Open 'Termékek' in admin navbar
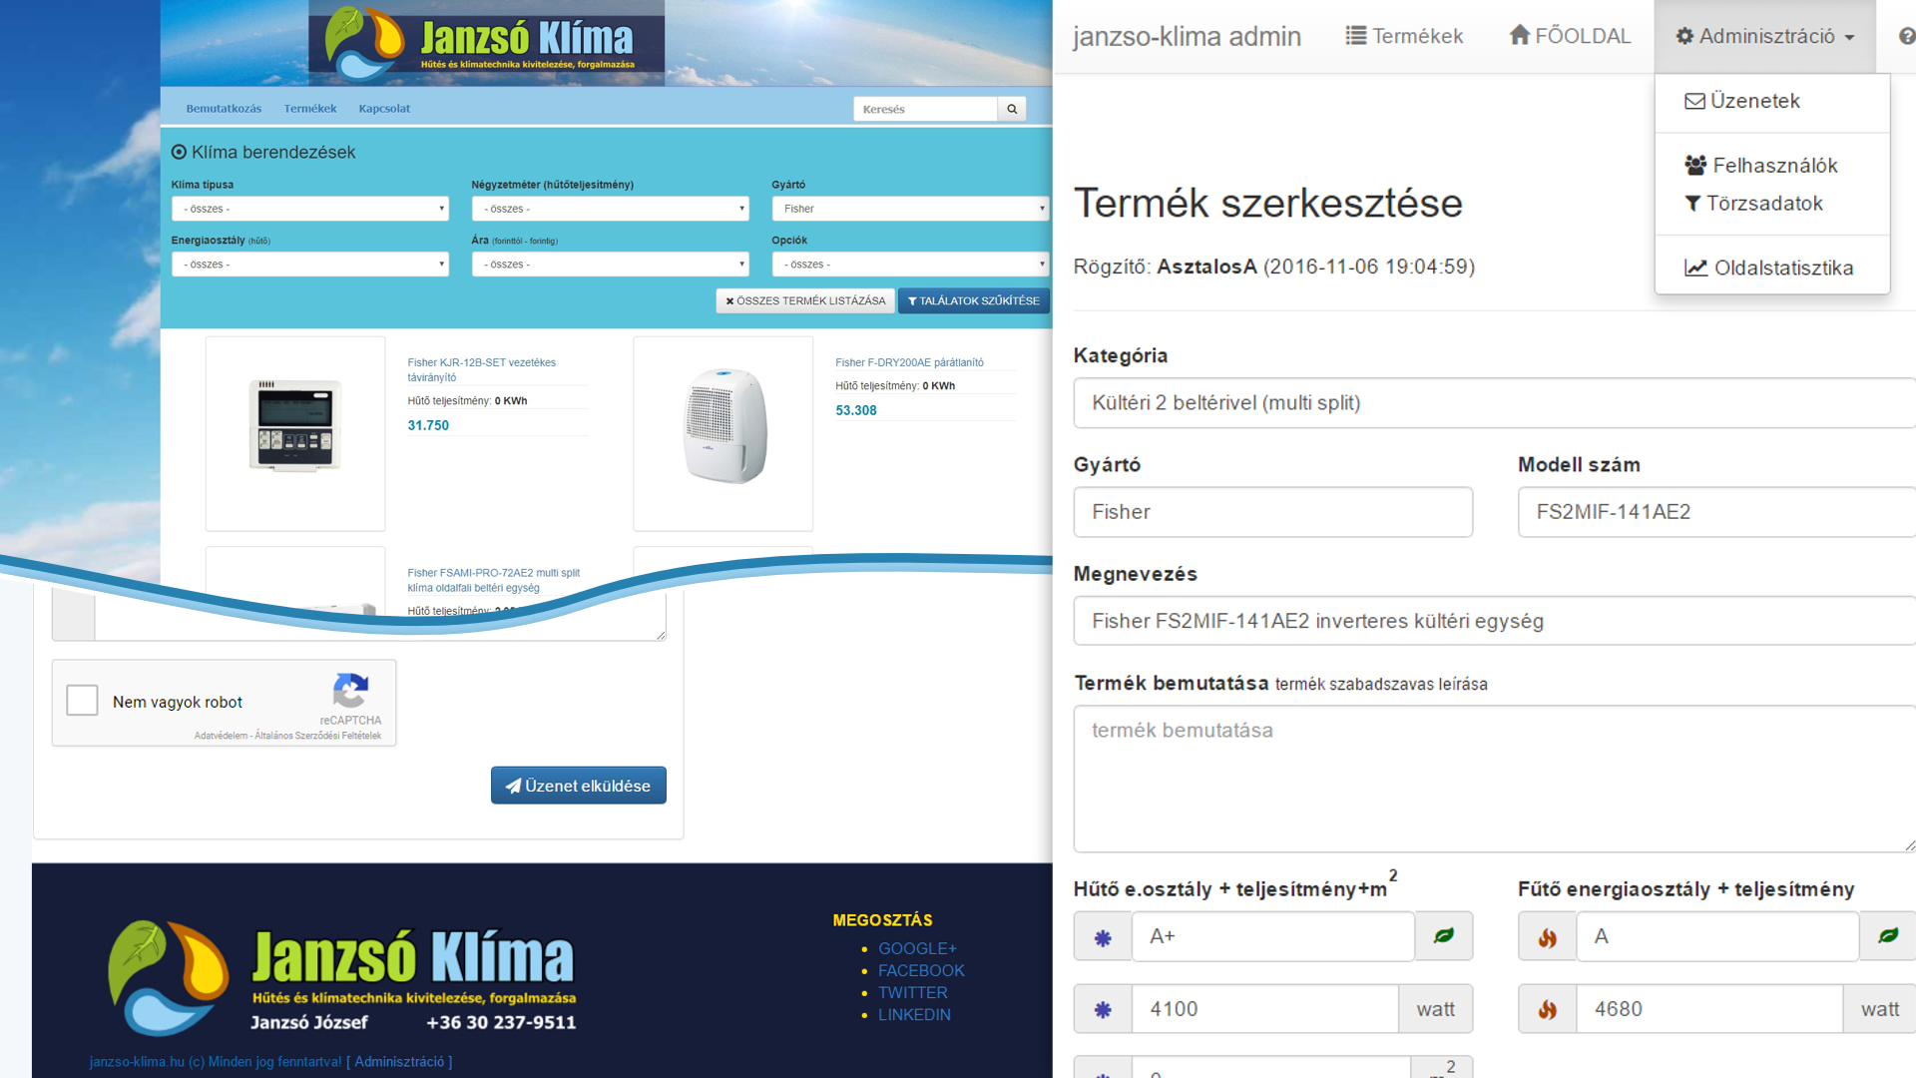Viewport: 1916px width, 1078px height. pyautogui.click(x=1404, y=36)
